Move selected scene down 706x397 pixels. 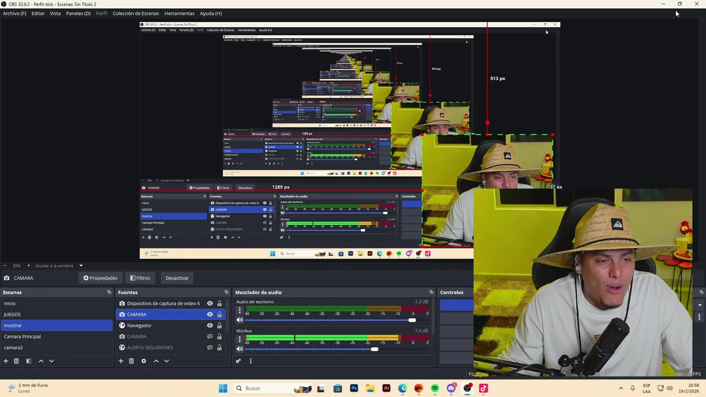click(51, 361)
